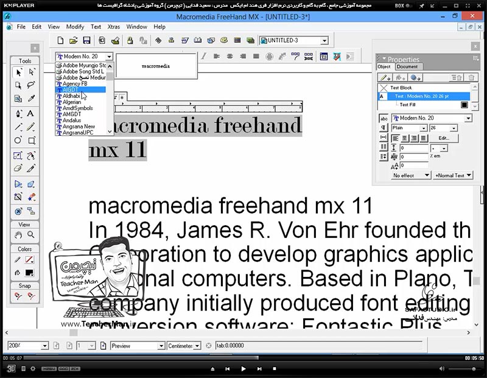Select Text Fill row in Properties
Screen dimensions: 487x378
(424, 105)
